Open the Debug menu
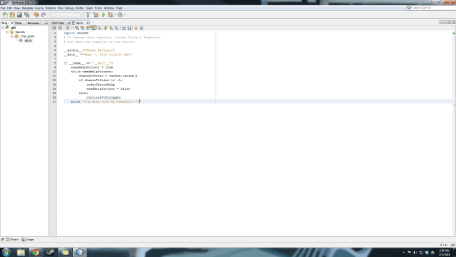The height and width of the screenshot is (257, 456). (69, 8)
